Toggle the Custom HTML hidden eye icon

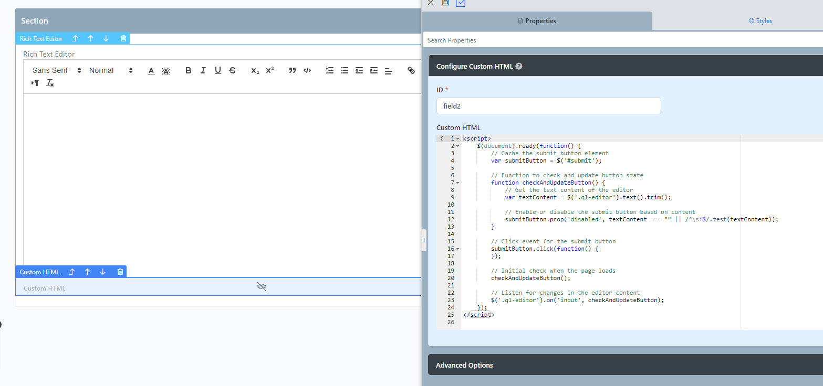(262, 286)
